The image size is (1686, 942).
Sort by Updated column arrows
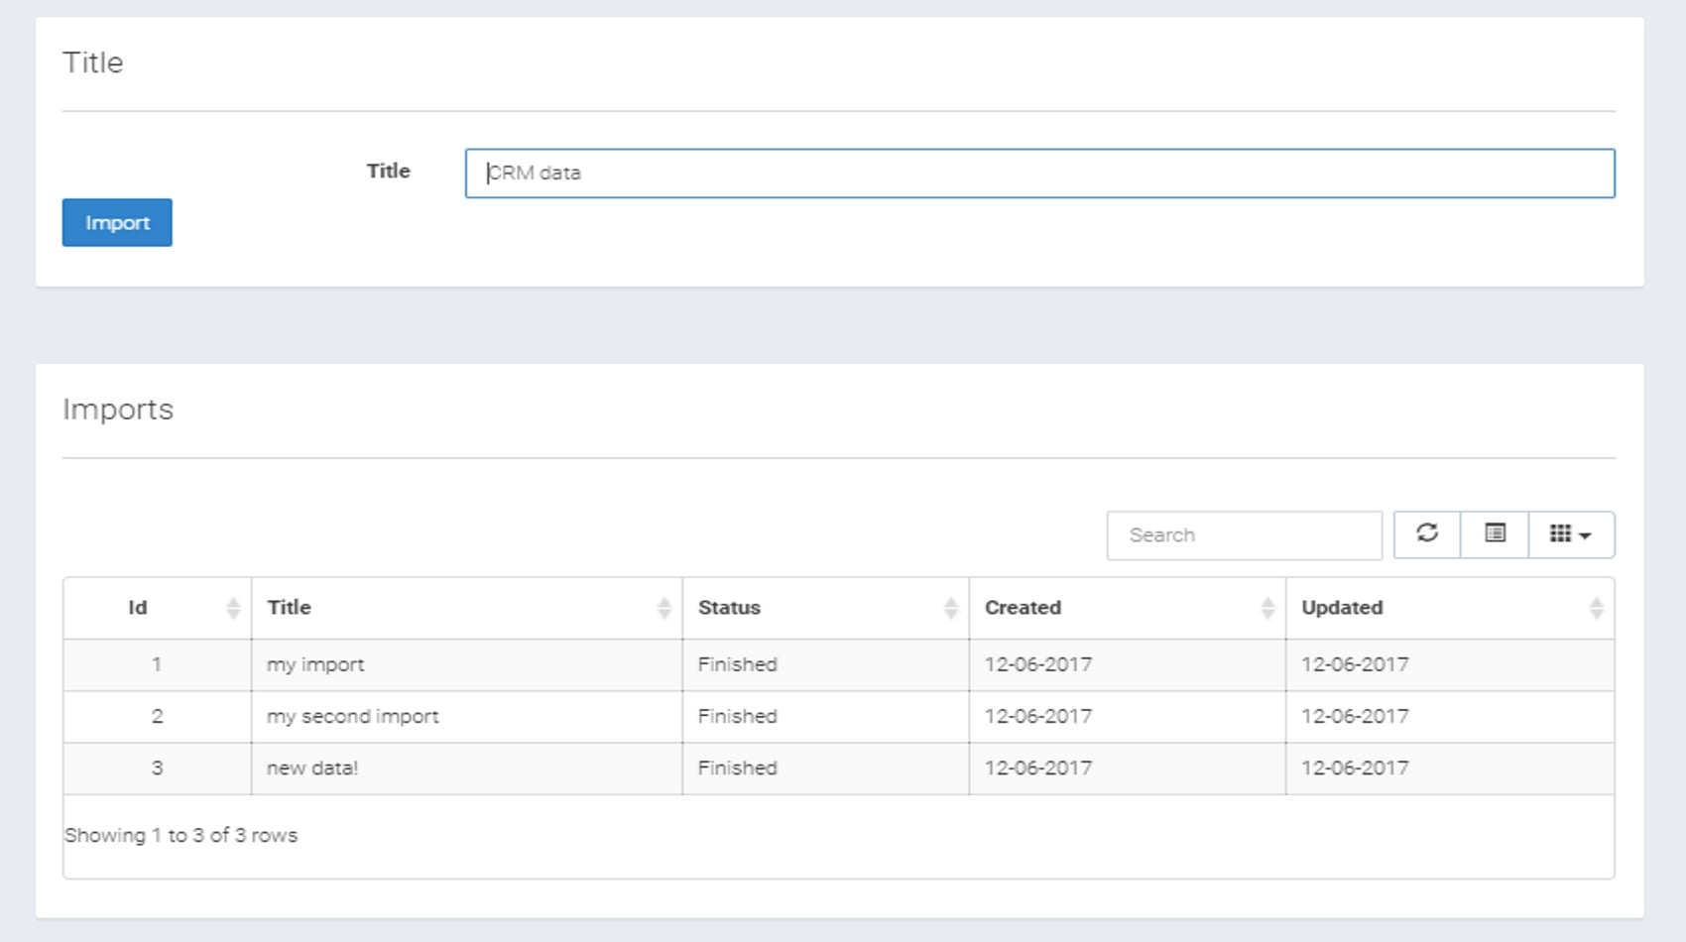point(1595,608)
